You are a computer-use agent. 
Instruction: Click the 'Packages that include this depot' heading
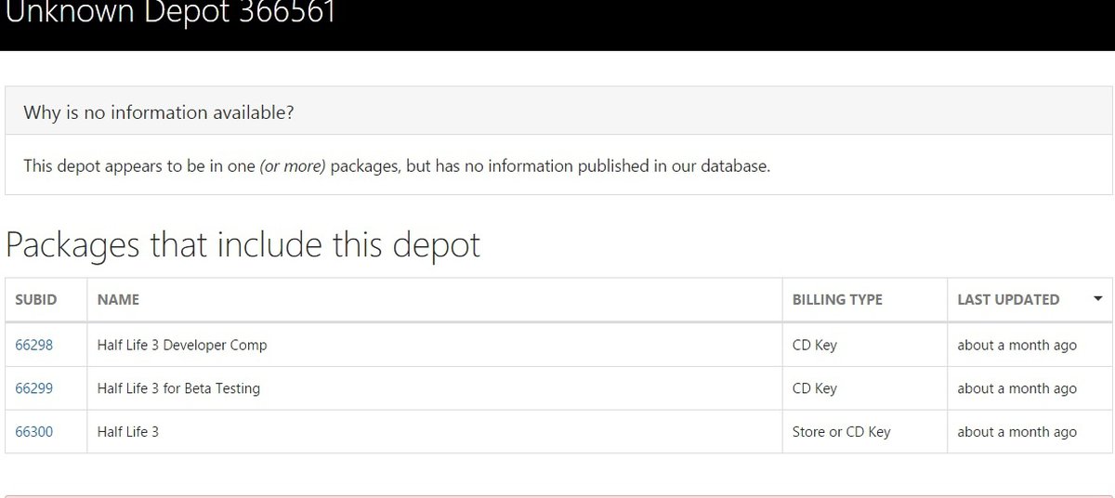[243, 245]
